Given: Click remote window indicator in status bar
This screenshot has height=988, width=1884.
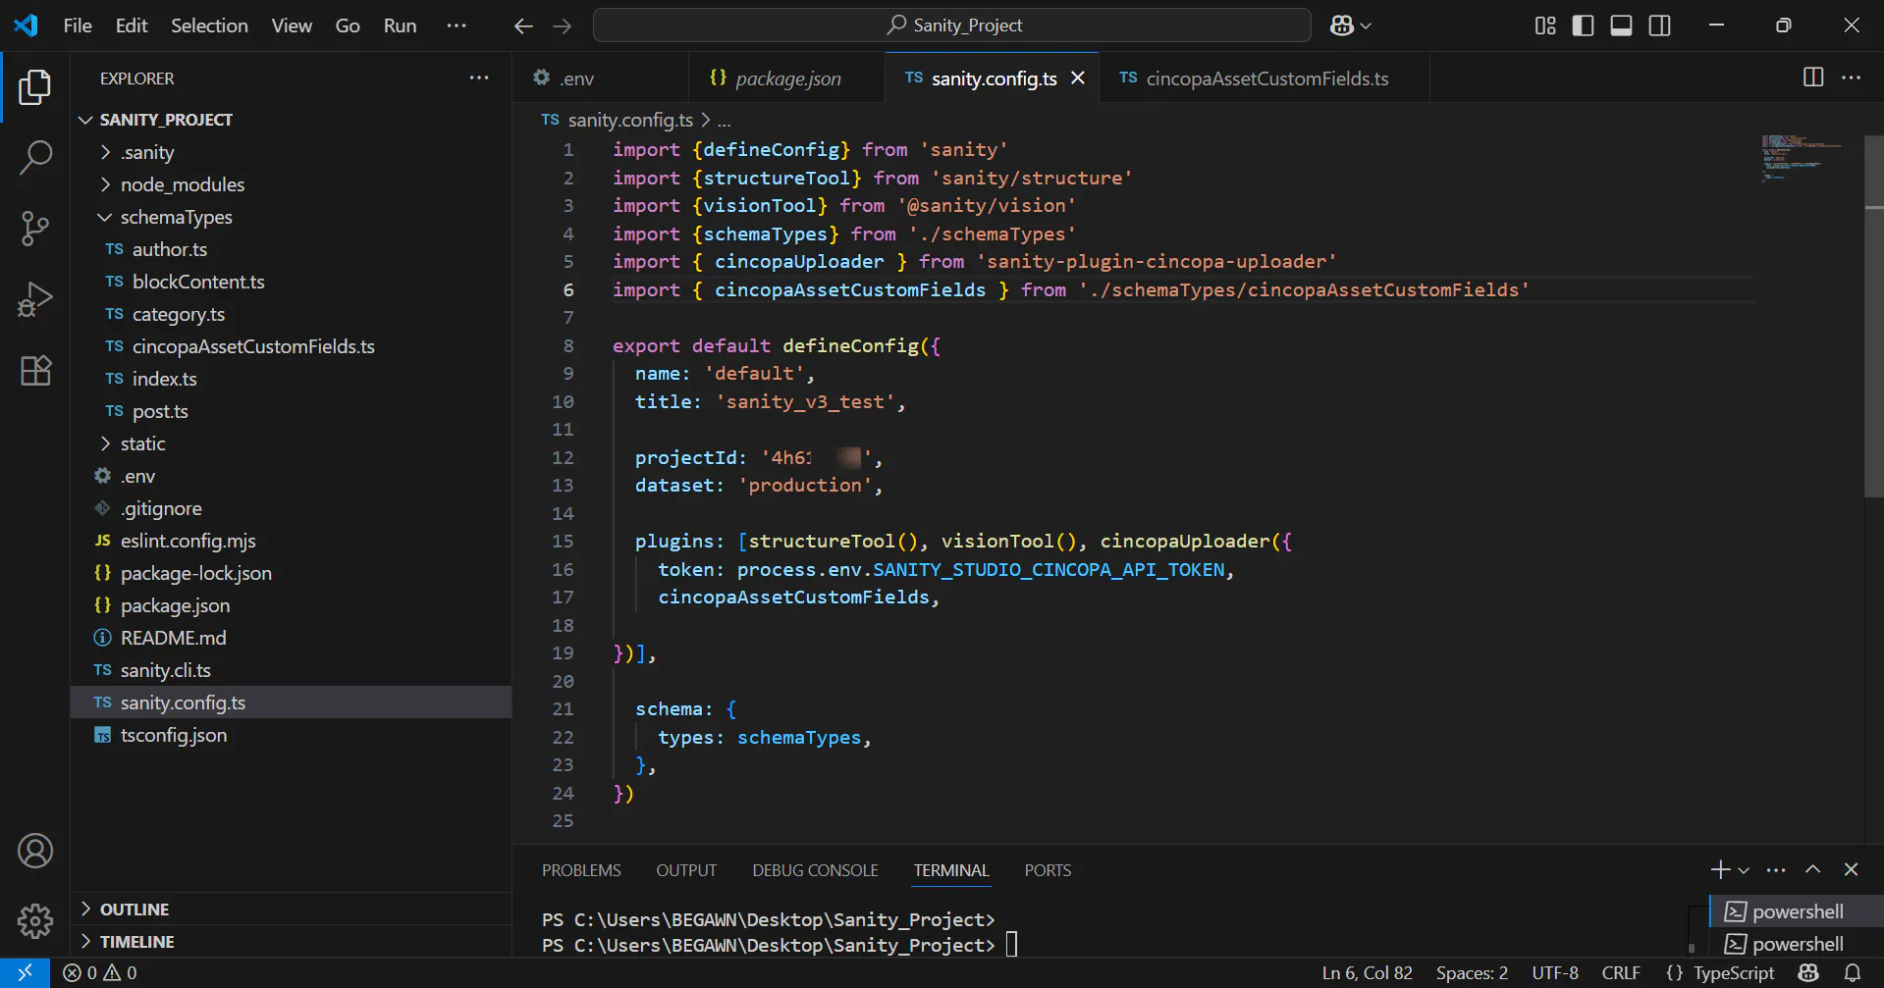Looking at the screenshot, I should pyautogui.click(x=25, y=973).
